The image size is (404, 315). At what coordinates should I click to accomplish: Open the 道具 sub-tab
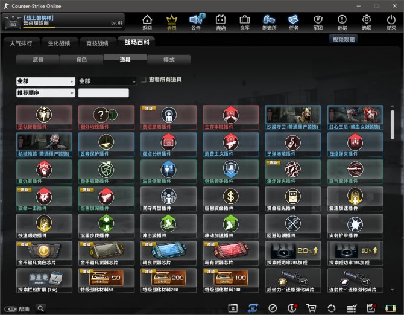point(125,59)
